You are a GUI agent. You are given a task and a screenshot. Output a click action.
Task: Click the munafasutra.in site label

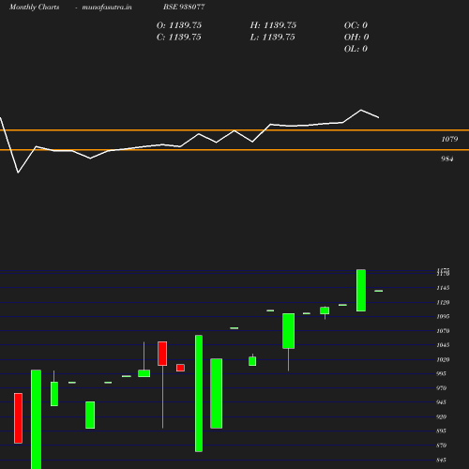(x=107, y=7)
